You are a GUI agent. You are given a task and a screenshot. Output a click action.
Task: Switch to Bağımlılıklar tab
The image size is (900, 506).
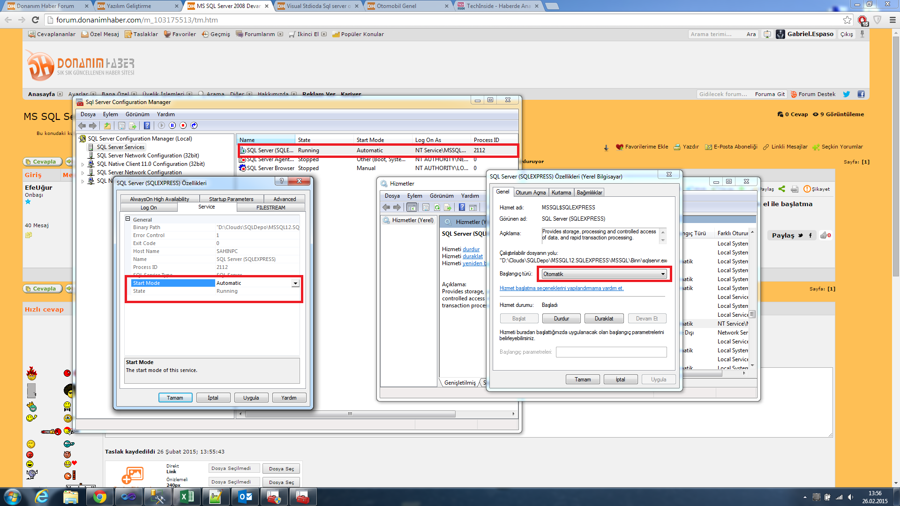tap(589, 193)
